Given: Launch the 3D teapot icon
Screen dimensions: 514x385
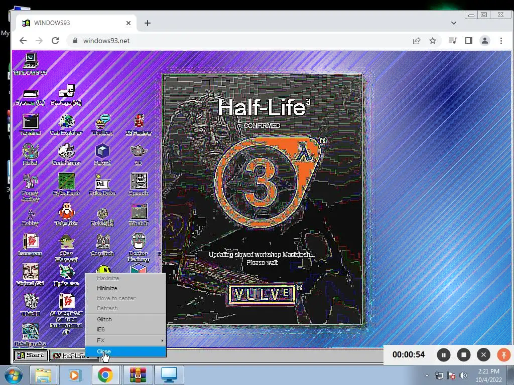Looking at the screenshot, I should (139, 154).
